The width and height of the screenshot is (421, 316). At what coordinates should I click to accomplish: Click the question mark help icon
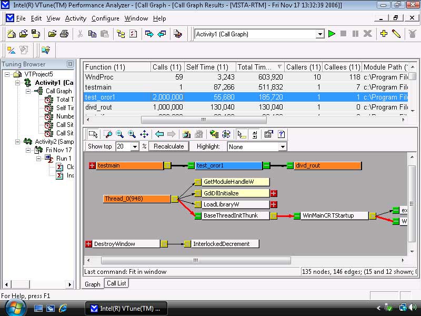(x=281, y=134)
